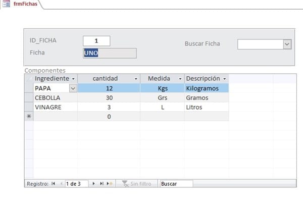Select the new-row asterisk selector
Viewport: 303px width, 204px height.
pyautogui.click(x=29, y=116)
